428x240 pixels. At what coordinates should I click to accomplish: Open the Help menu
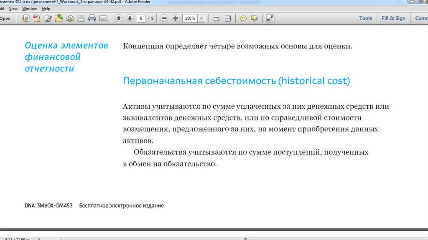coord(46,8)
